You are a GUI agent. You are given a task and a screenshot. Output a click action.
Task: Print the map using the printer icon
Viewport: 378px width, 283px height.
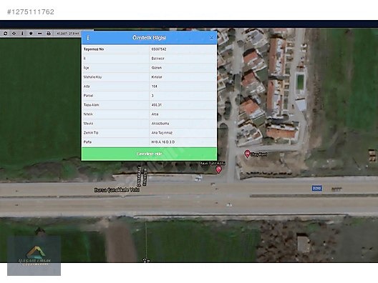pyautogui.click(x=49, y=33)
